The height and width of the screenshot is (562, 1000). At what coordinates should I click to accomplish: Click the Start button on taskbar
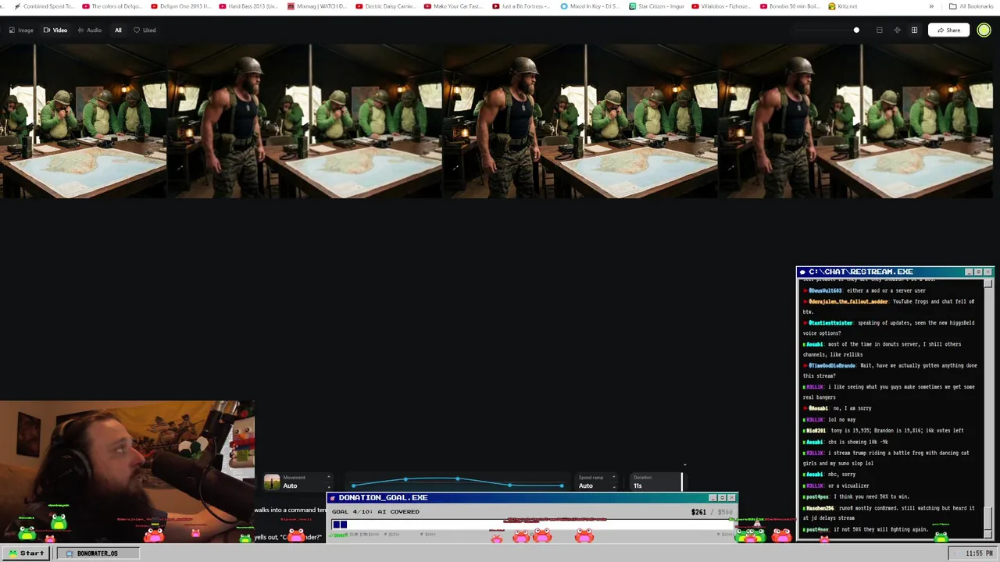coord(26,553)
